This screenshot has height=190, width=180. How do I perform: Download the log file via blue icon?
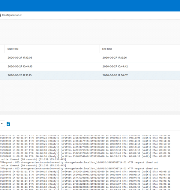coord(8,124)
